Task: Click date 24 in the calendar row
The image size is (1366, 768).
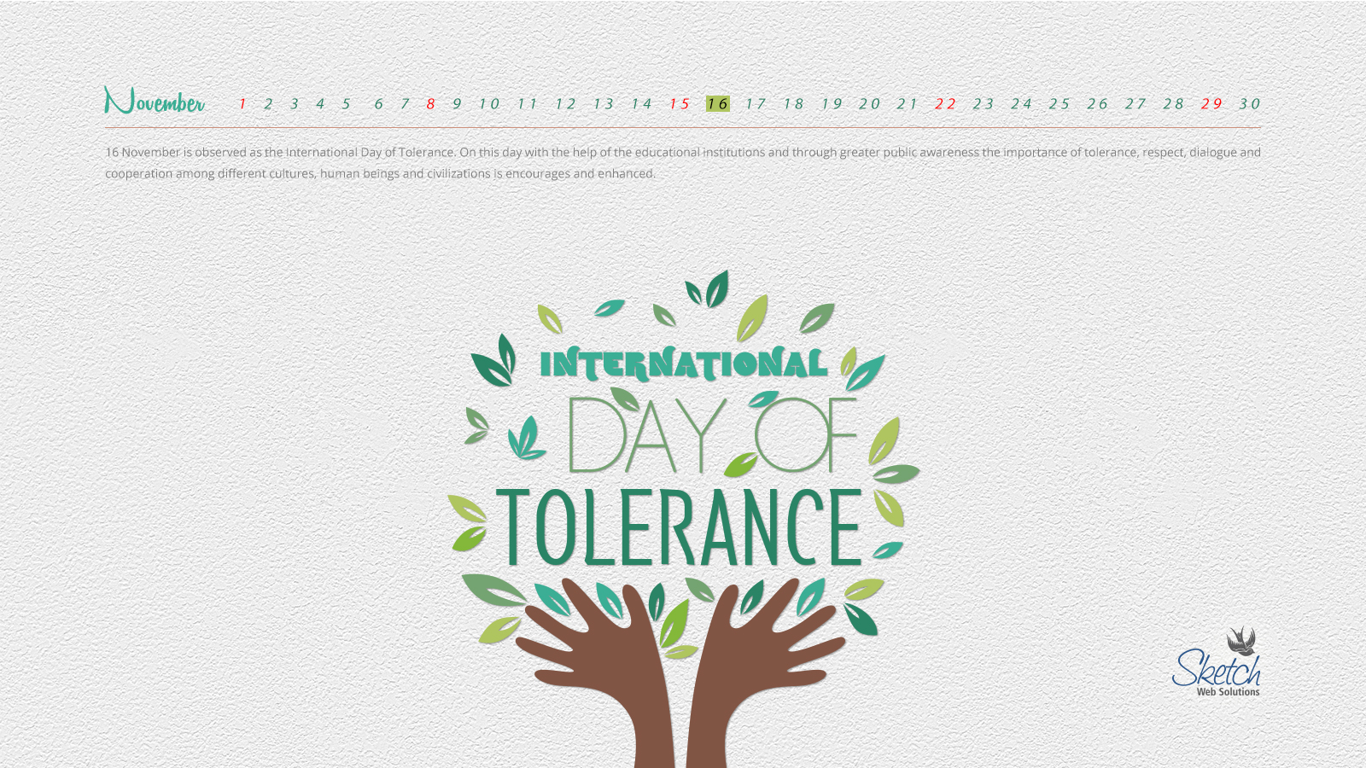Action: click(x=1022, y=104)
